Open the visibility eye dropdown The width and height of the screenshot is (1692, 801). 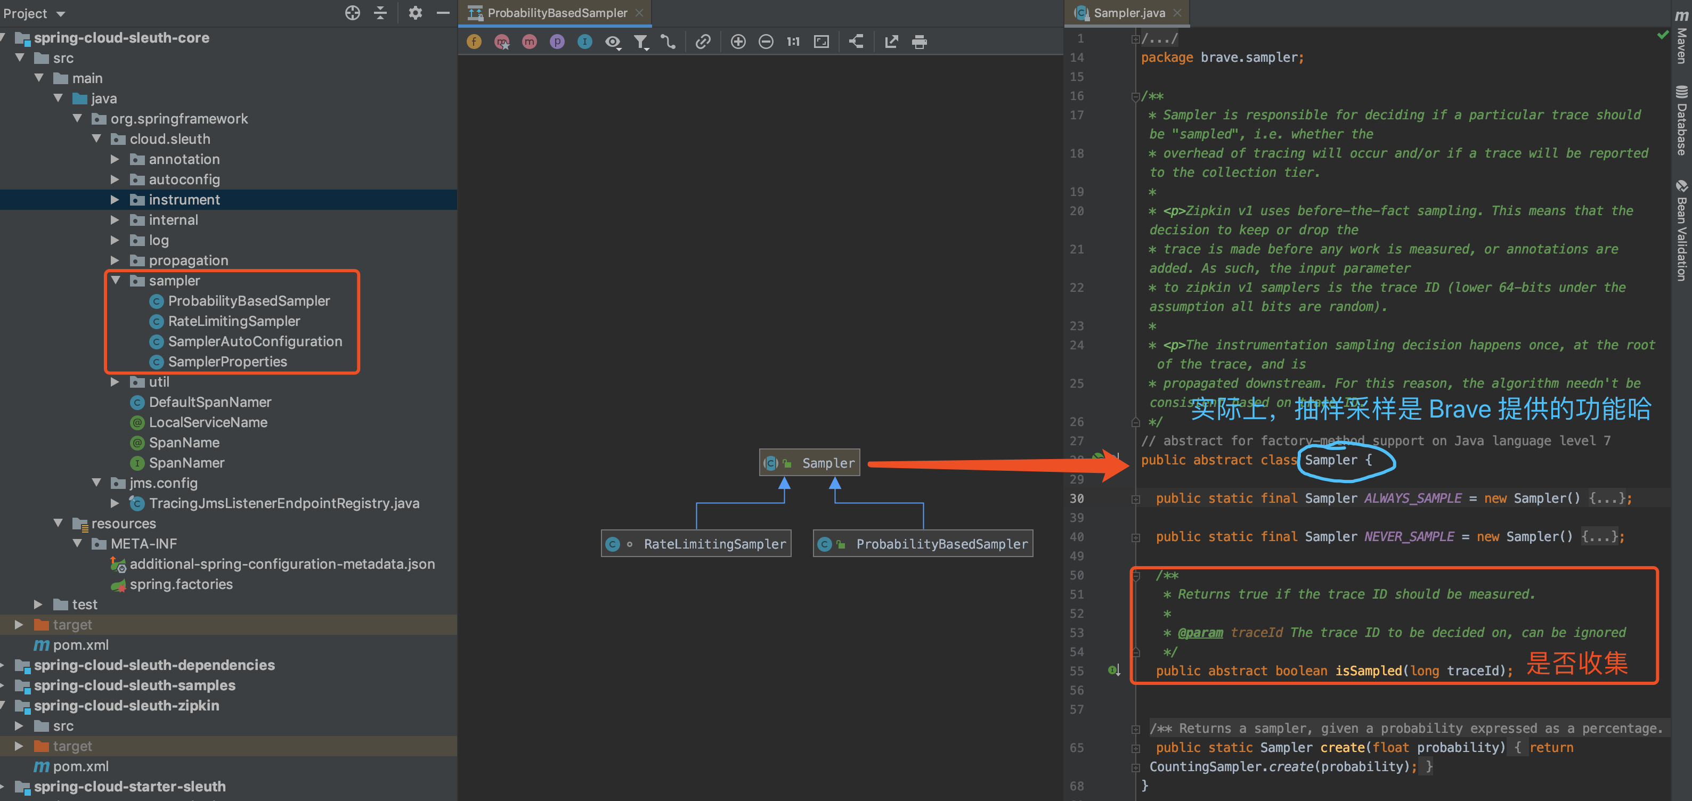(x=613, y=42)
